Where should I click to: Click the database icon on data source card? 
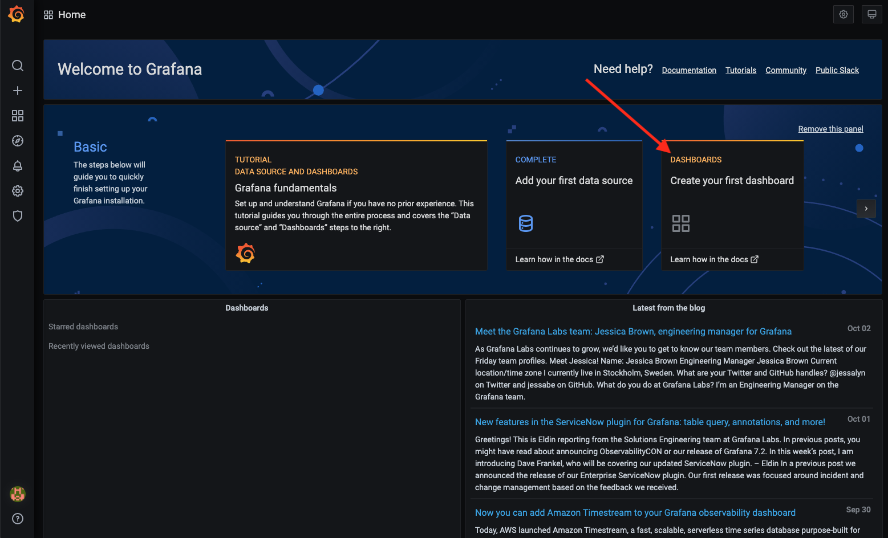(x=526, y=223)
